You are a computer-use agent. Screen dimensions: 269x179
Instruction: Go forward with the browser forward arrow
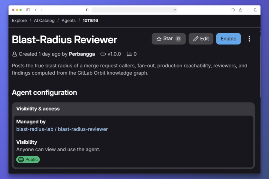click(41, 10)
